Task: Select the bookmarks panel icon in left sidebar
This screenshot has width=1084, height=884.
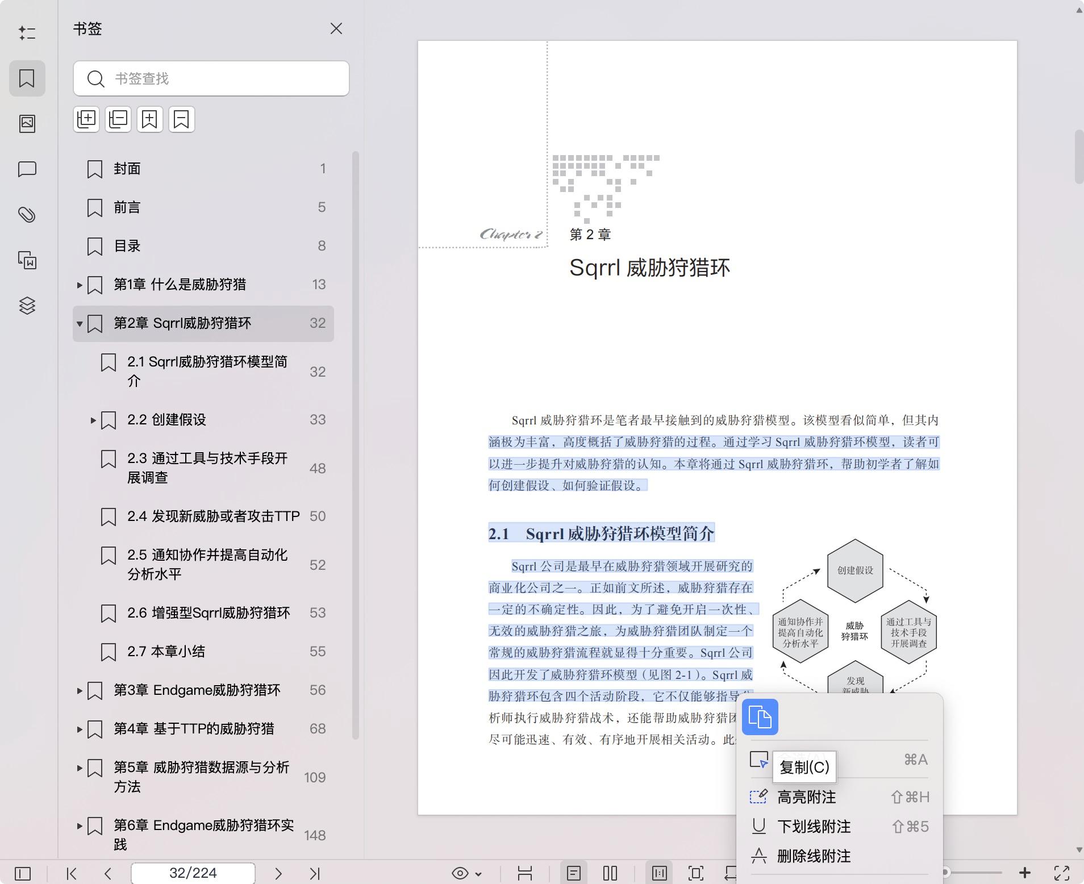Action: tap(27, 78)
